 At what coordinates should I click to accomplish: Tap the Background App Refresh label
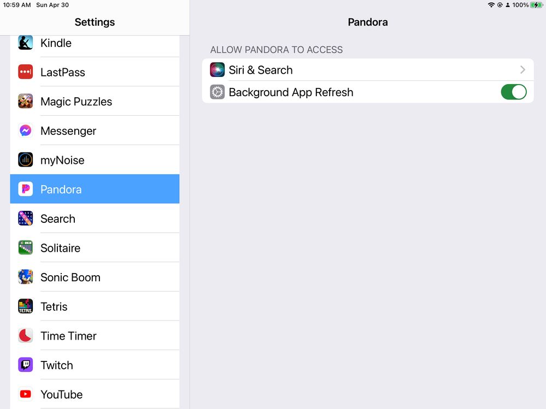point(291,92)
